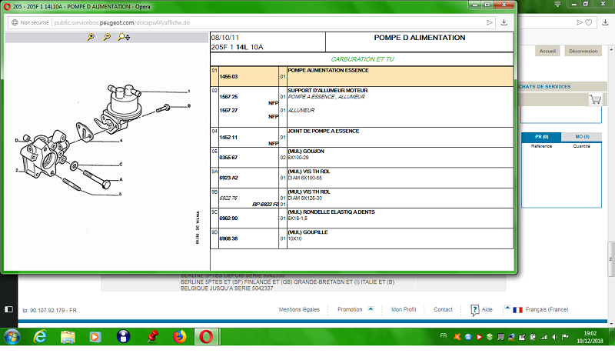This screenshot has width=615, height=360.
Task: Click the part reference 0355 67
Action: tap(228, 158)
